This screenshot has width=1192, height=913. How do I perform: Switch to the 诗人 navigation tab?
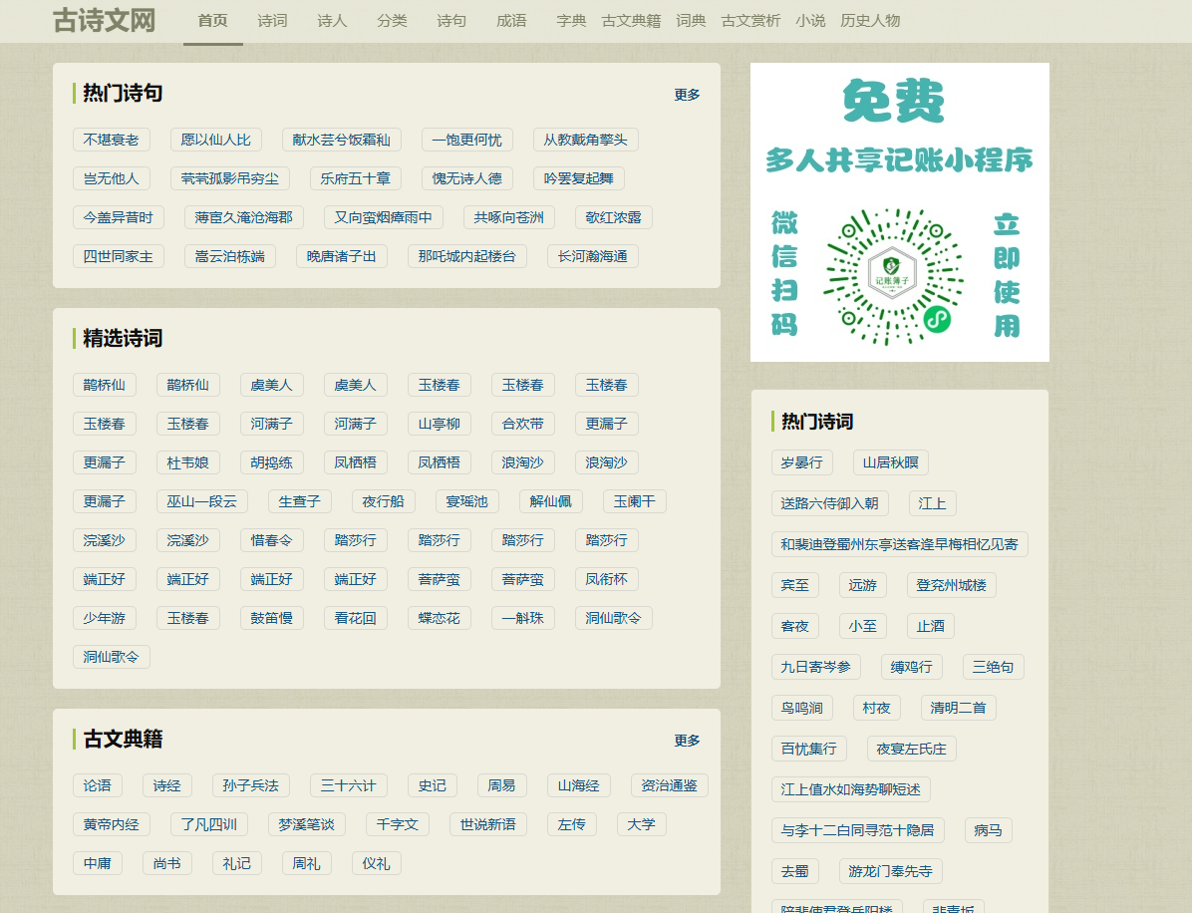click(x=332, y=21)
